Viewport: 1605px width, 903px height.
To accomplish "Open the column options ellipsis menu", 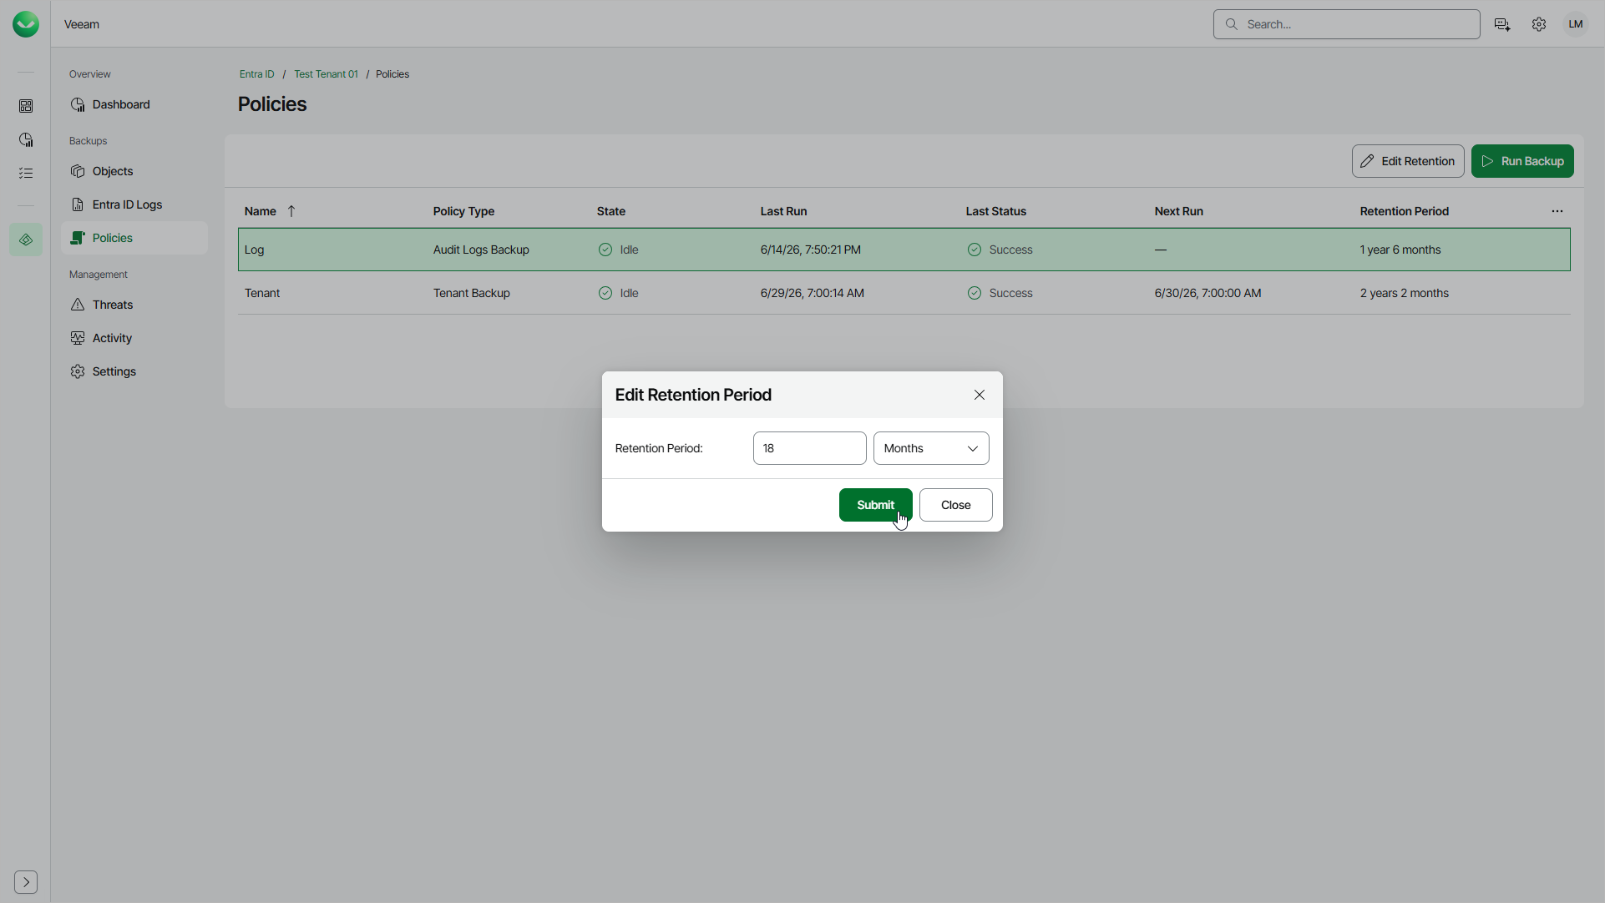I will [1557, 211].
